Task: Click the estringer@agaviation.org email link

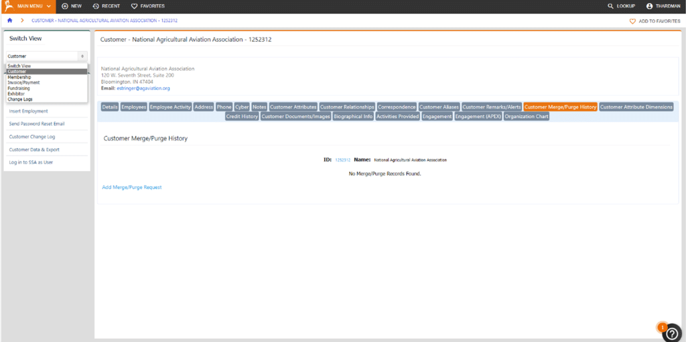Action: 143,89
